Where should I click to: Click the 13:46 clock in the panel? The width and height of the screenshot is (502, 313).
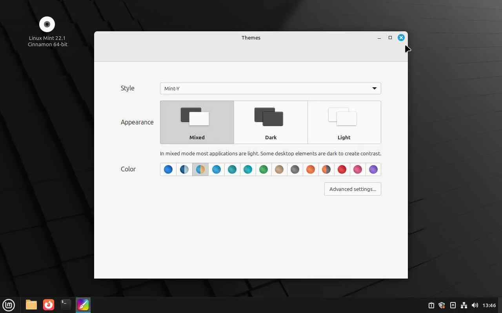(x=489, y=305)
